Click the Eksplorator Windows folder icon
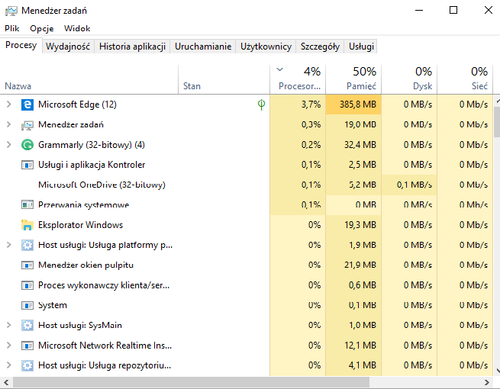This screenshot has width=500, height=389. (27, 225)
